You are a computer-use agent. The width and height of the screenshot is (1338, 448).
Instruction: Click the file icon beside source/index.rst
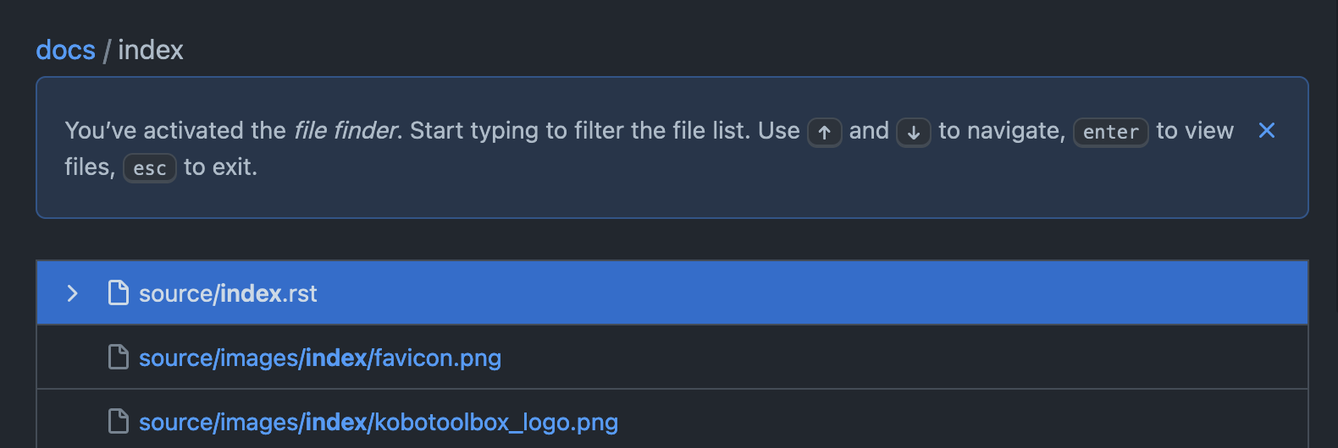pos(119,293)
